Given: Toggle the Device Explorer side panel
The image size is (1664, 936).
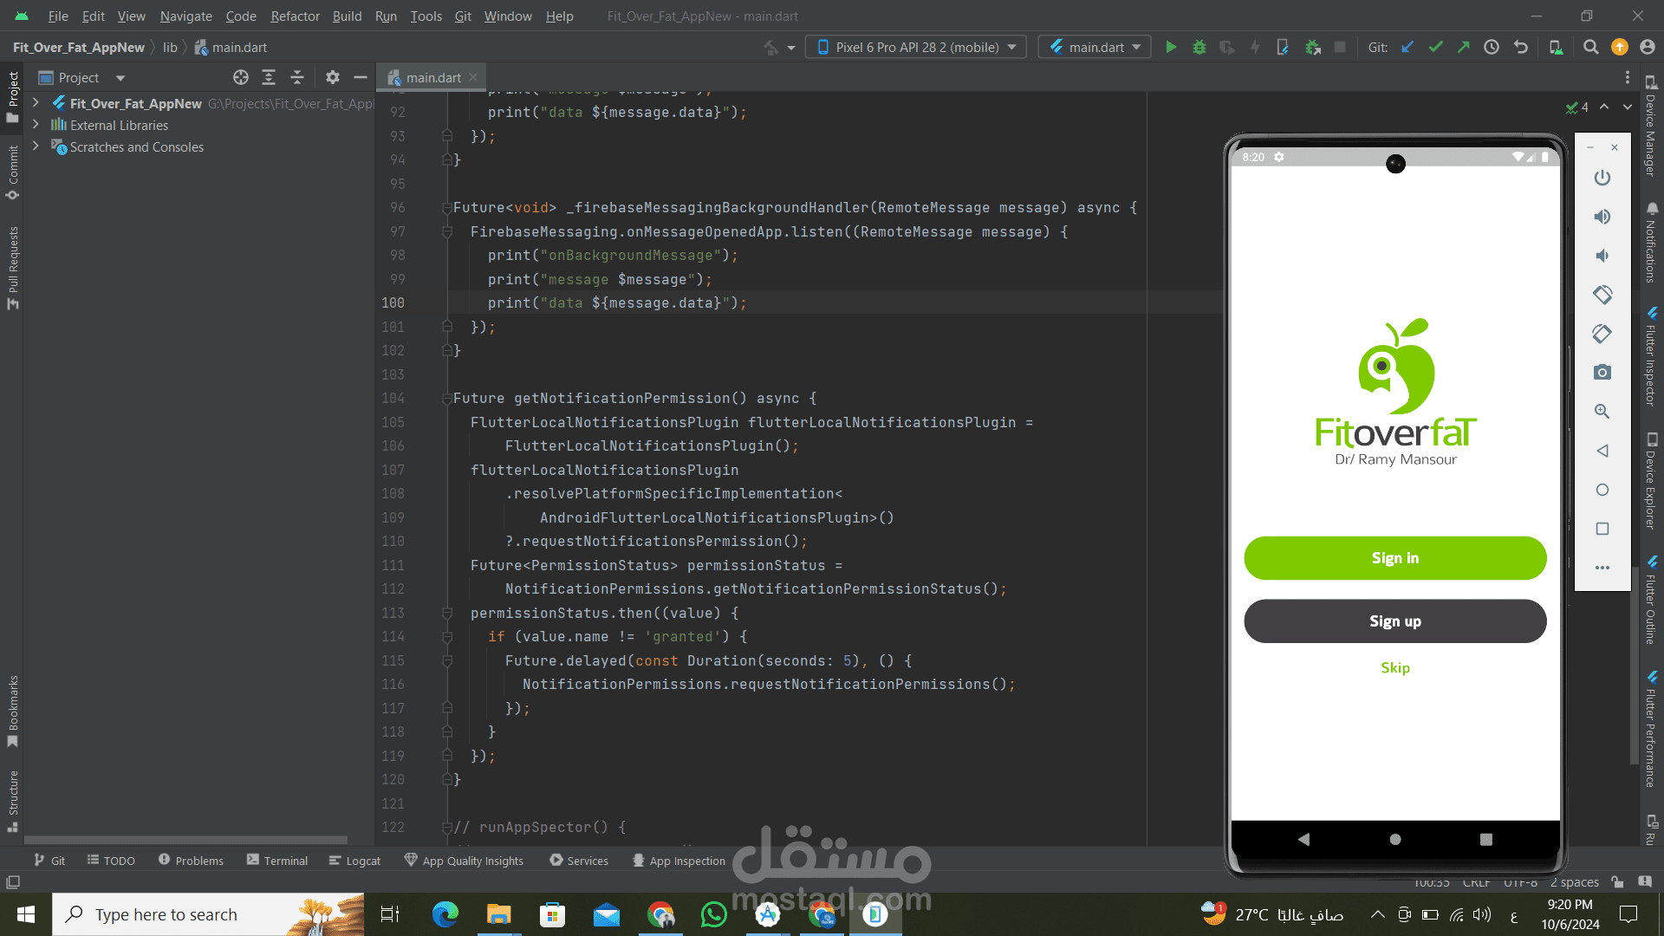Looking at the screenshot, I should pos(1652,480).
